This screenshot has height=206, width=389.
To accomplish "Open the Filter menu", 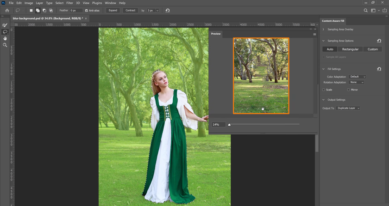I will [x=70, y=3].
